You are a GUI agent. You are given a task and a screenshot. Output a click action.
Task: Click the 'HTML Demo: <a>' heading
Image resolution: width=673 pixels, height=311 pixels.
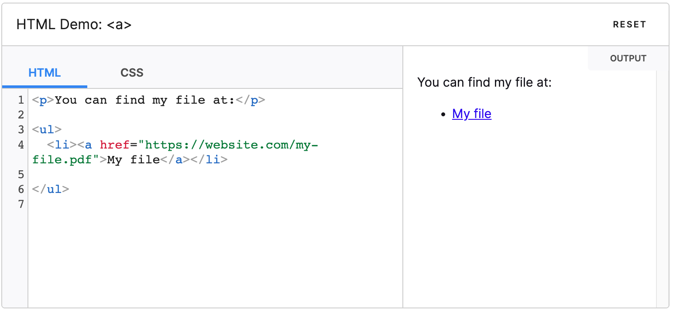(74, 25)
